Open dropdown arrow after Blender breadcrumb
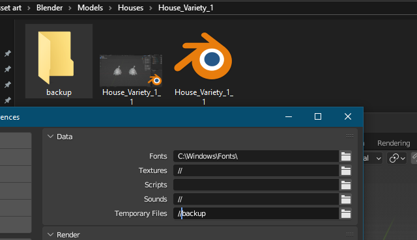417x240 pixels. pos(70,8)
